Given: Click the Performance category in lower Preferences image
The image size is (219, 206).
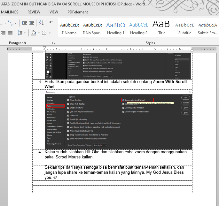Looking at the screenshot, I should point(51,118).
